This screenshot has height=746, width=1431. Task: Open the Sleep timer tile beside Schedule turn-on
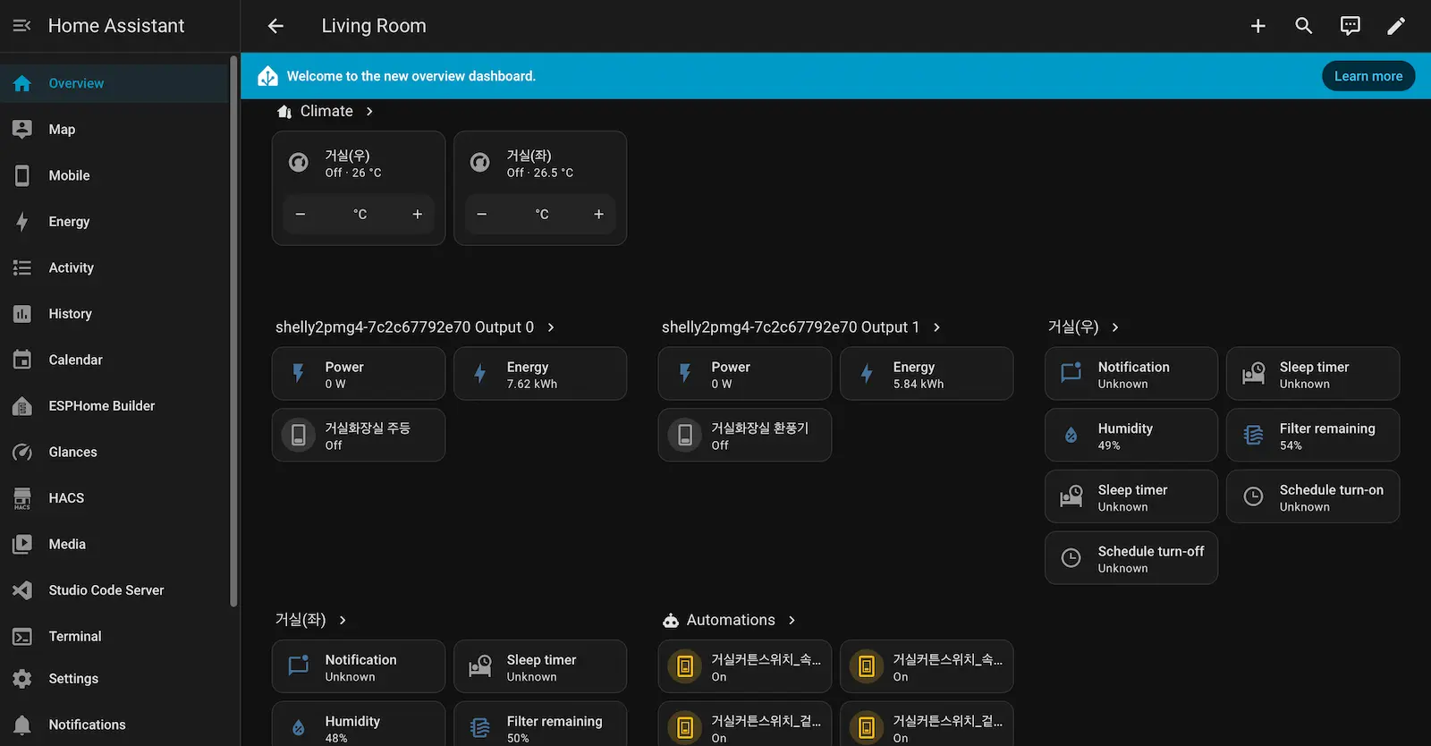click(1131, 496)
